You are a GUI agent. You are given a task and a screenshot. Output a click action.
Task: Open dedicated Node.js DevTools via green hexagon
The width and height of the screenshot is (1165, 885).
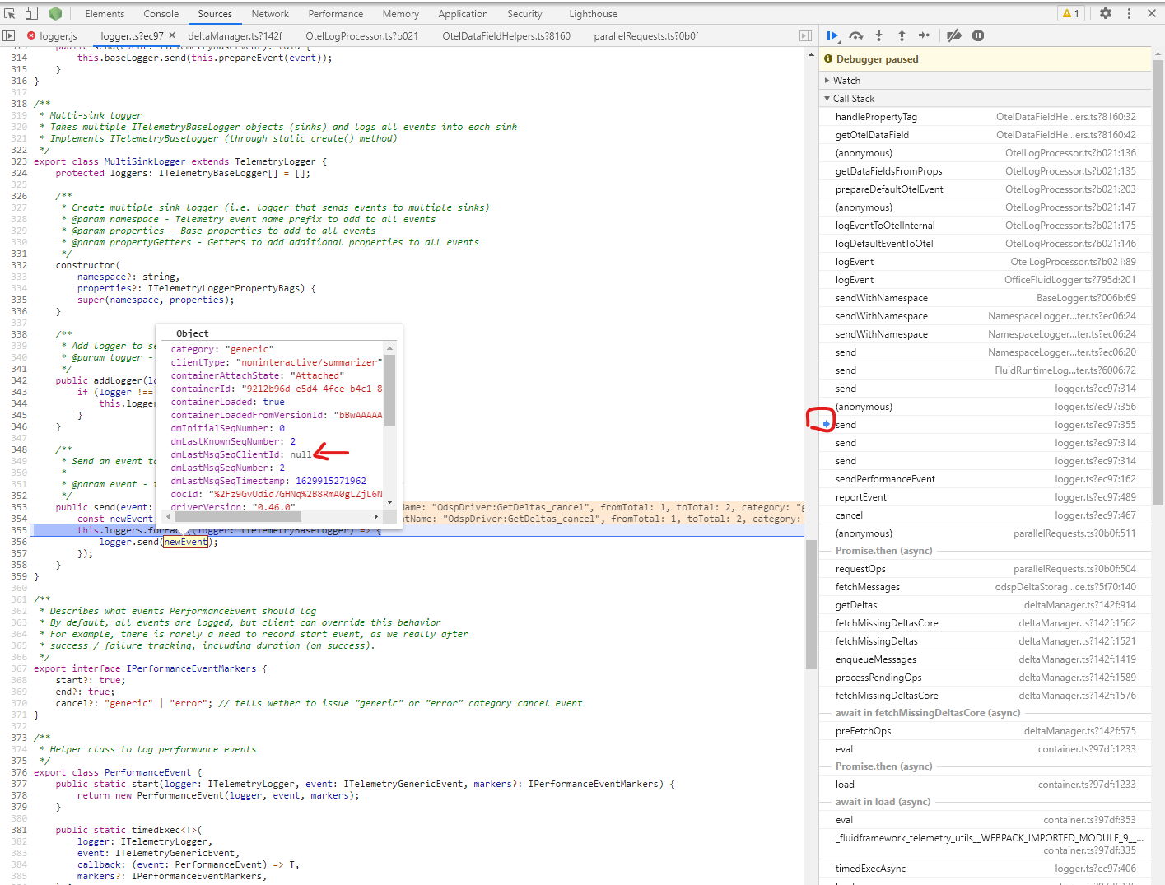pyautogui.click(x=55, y=13)
